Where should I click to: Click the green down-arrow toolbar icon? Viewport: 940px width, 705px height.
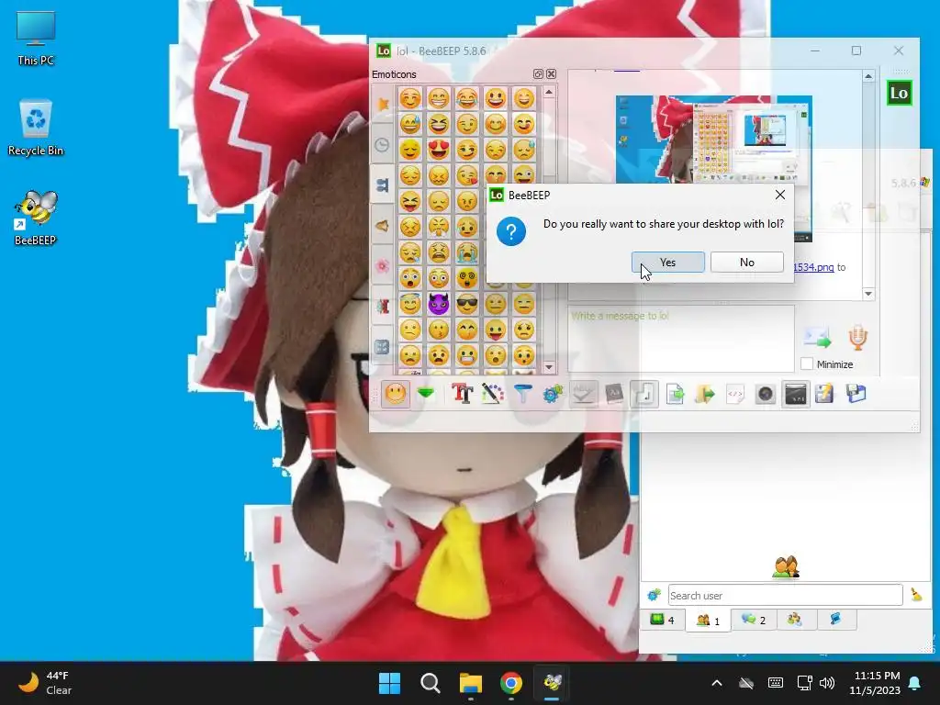(x=426, y=394)
